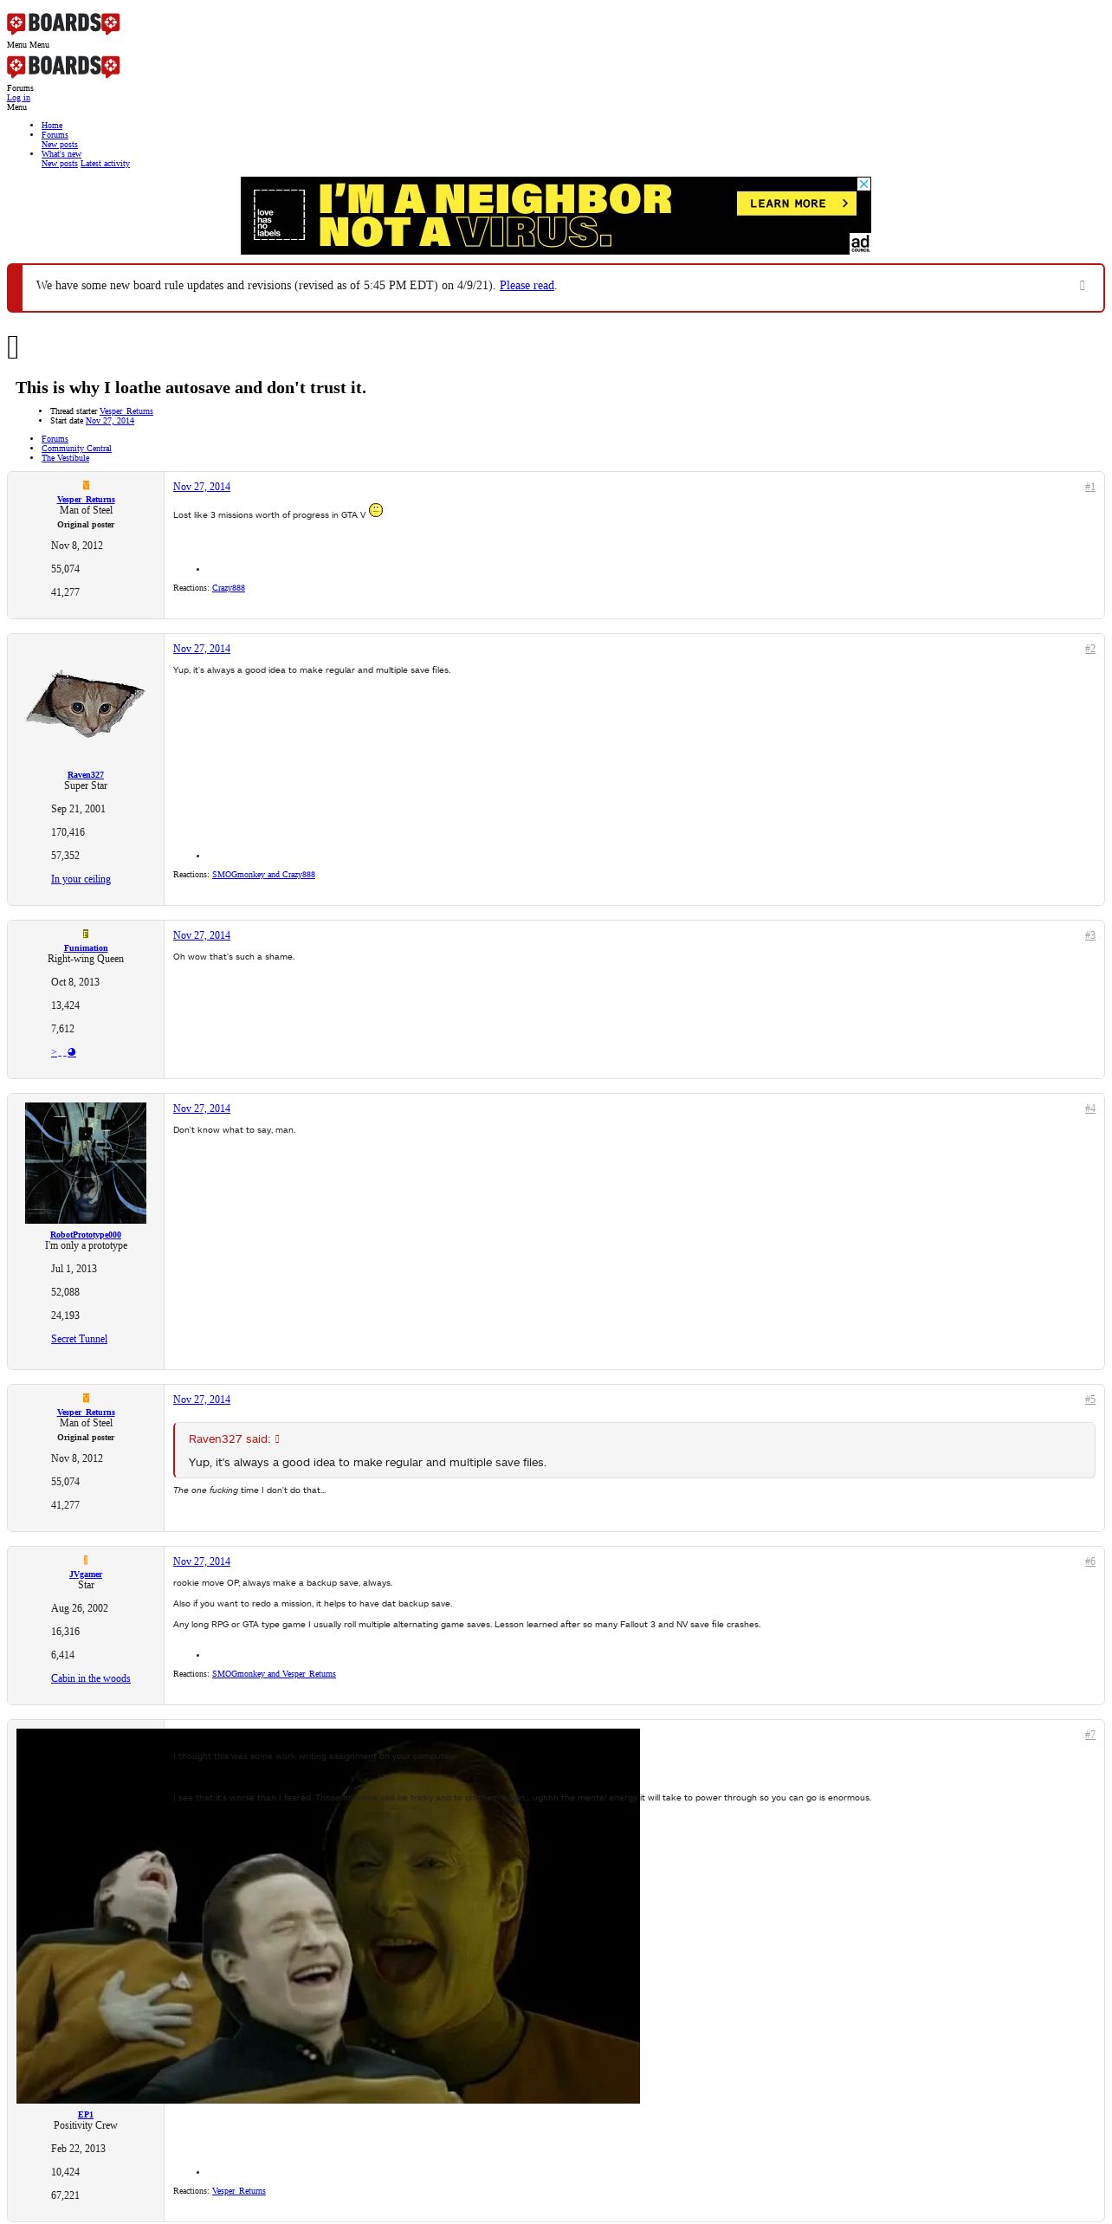Screen dimensions: 1112x2224
Task: Dismiss the board rules notice
Action: pyautogui.click(x=1082, y=286)
